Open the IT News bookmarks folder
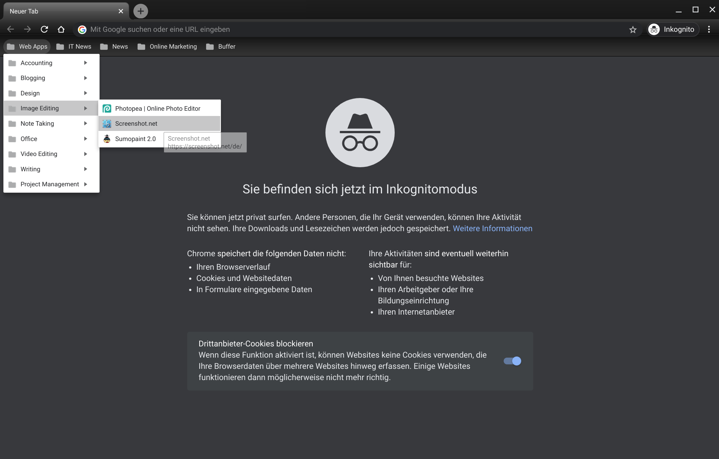719x459 pixels. point(74,46)
